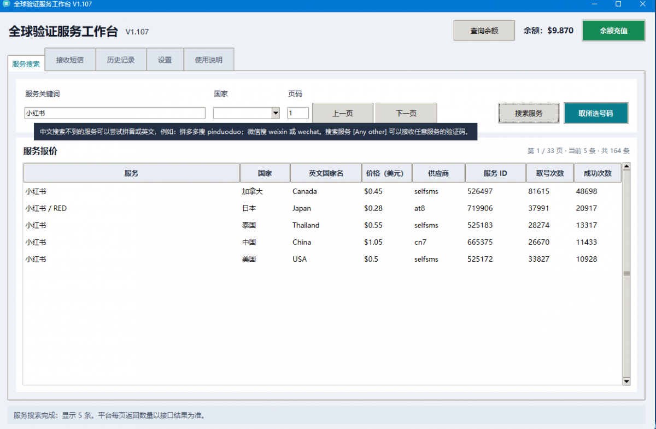Screen dimensions: 656x429
Task: Sort by the 成功次数 column header
Action: click(598, 173)
